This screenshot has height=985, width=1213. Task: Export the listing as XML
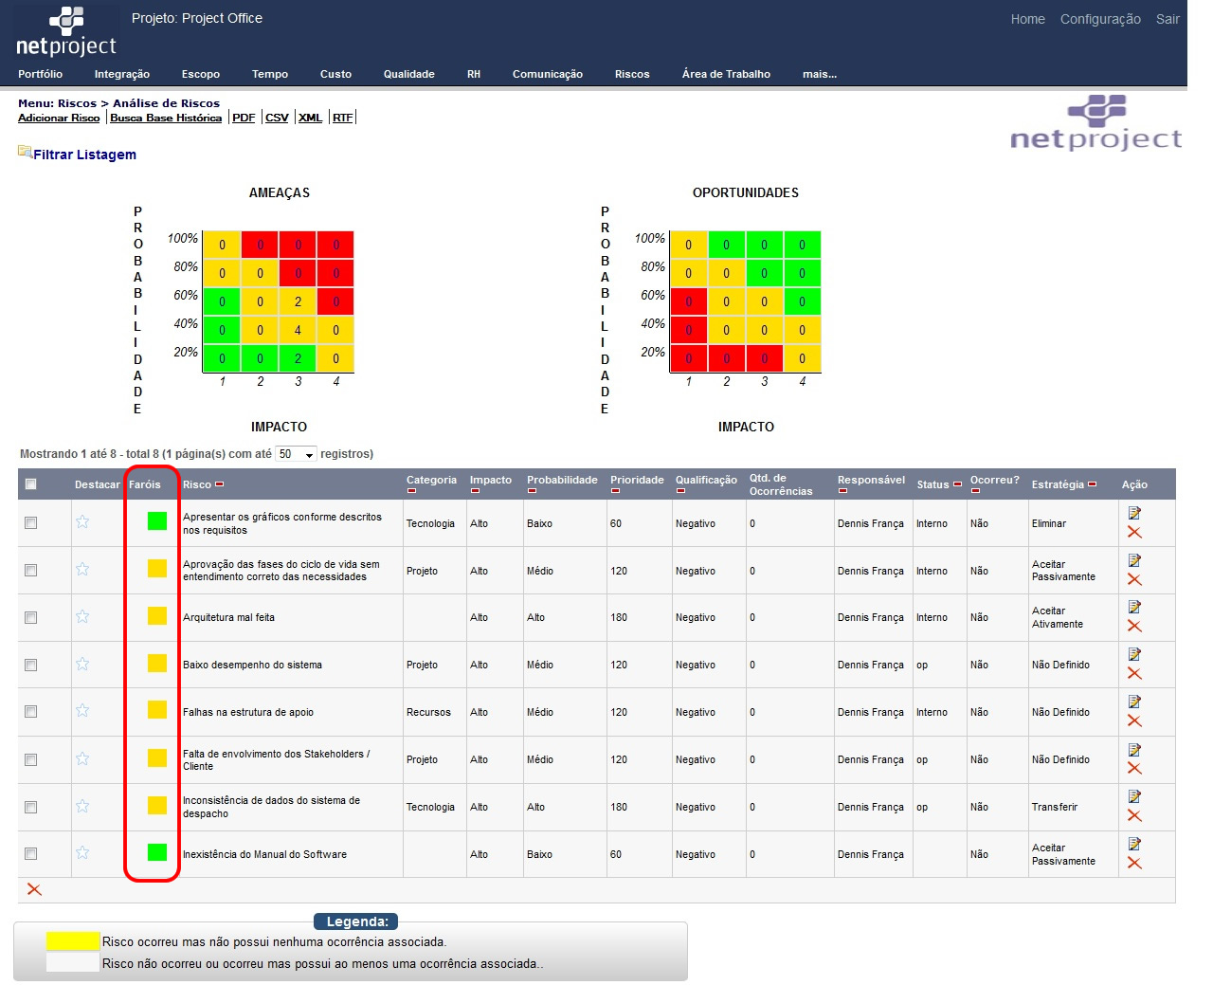310,118
